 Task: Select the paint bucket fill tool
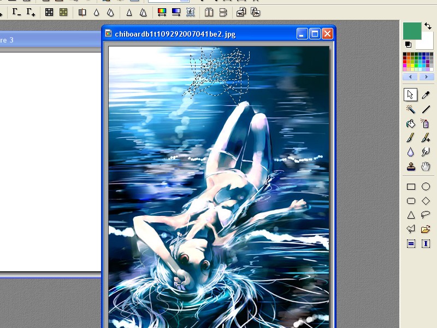point(411,124)
